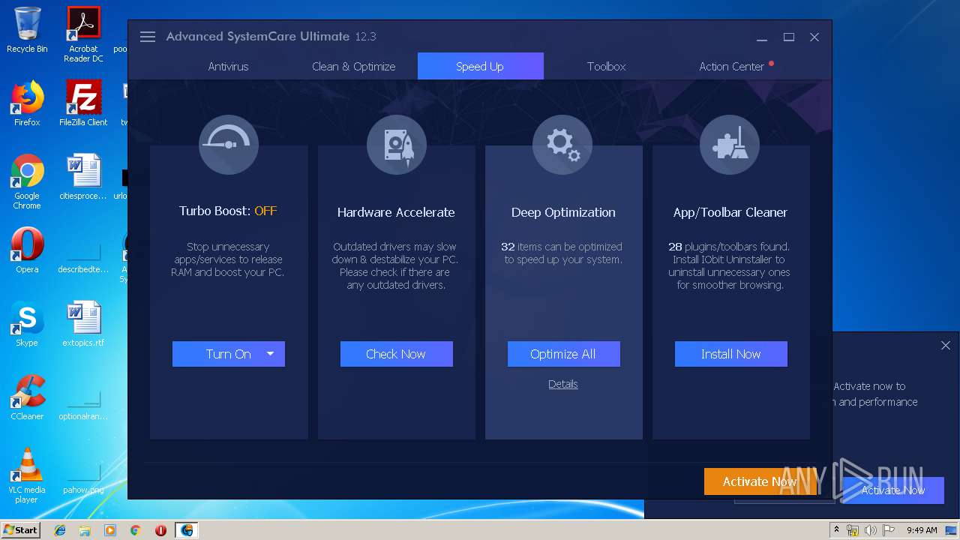Select the Turbo Boost: OFF heading

tap(228, 211)
